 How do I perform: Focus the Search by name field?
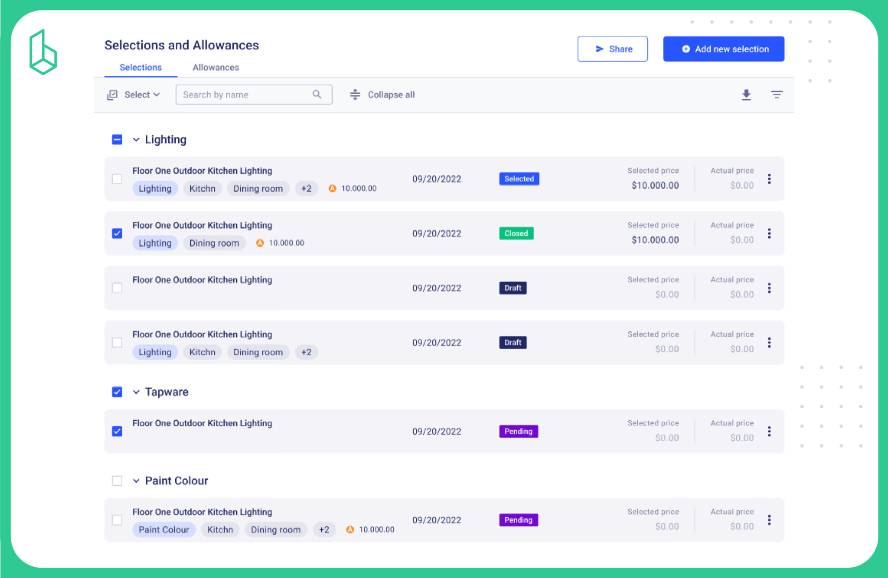point(243,94)
